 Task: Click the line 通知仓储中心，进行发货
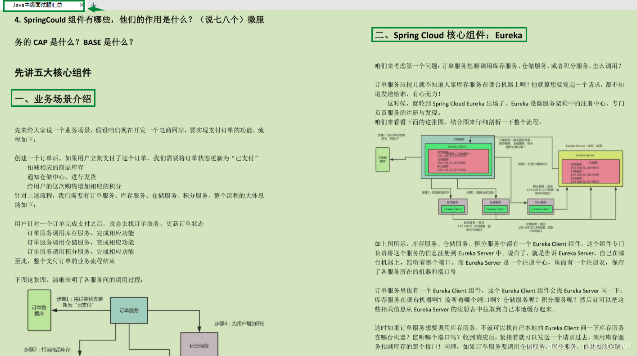[x=62, y=177]
